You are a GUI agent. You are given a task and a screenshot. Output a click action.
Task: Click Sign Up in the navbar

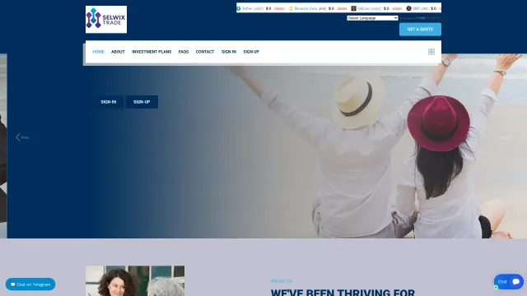click(251, 52)
